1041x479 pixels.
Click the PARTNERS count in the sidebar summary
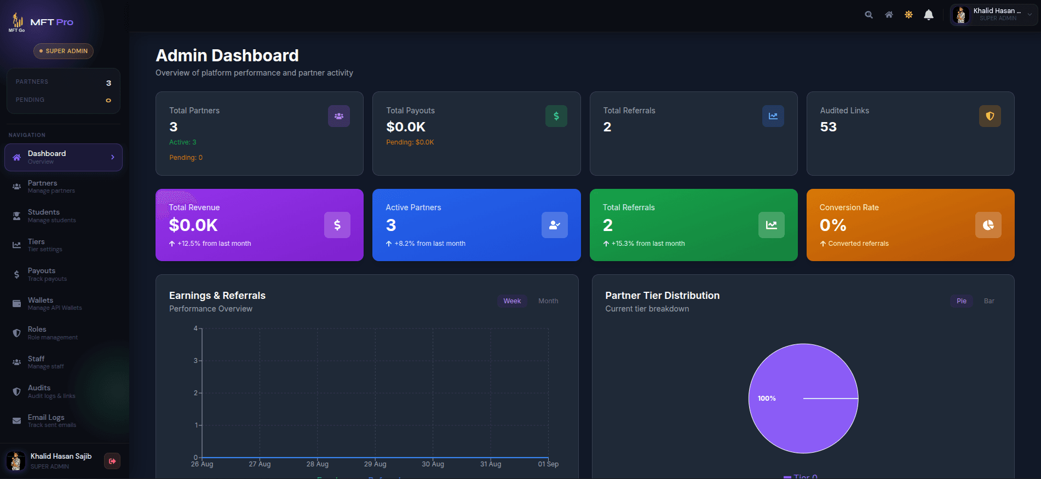click(108, 83)
